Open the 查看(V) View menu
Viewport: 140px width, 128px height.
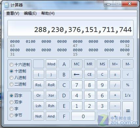tap(13, 13)
